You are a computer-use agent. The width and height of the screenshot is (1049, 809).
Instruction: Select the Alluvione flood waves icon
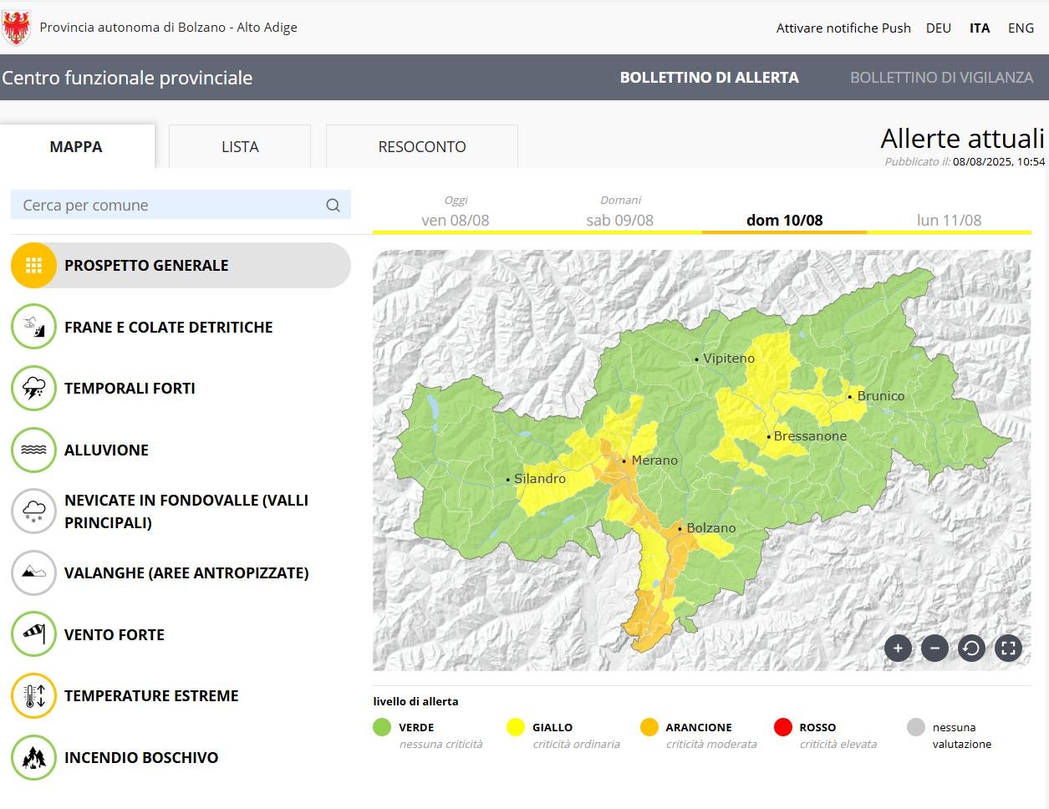tap(33, 450)
